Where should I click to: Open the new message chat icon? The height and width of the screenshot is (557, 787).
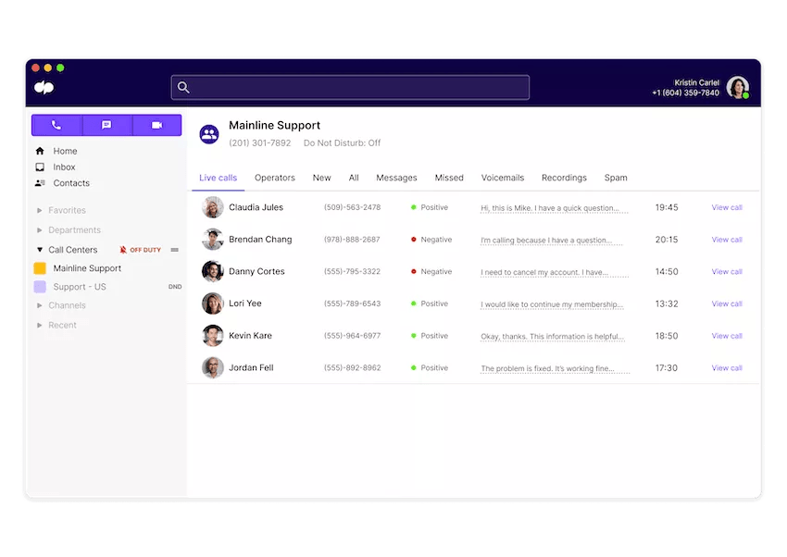106,125
